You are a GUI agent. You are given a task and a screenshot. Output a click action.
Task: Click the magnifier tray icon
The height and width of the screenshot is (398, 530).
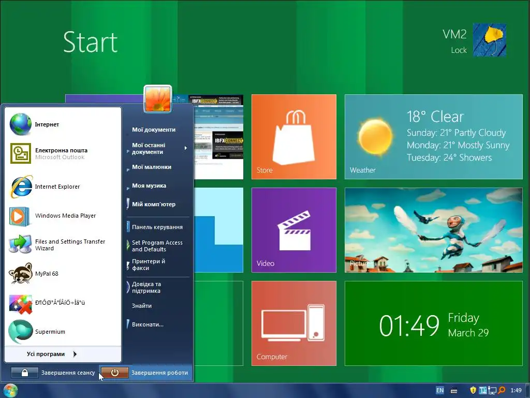(x=502, y=390)
